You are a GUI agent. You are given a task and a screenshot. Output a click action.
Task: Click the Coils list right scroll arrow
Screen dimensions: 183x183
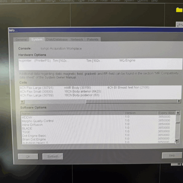click(x=179, y=101)
